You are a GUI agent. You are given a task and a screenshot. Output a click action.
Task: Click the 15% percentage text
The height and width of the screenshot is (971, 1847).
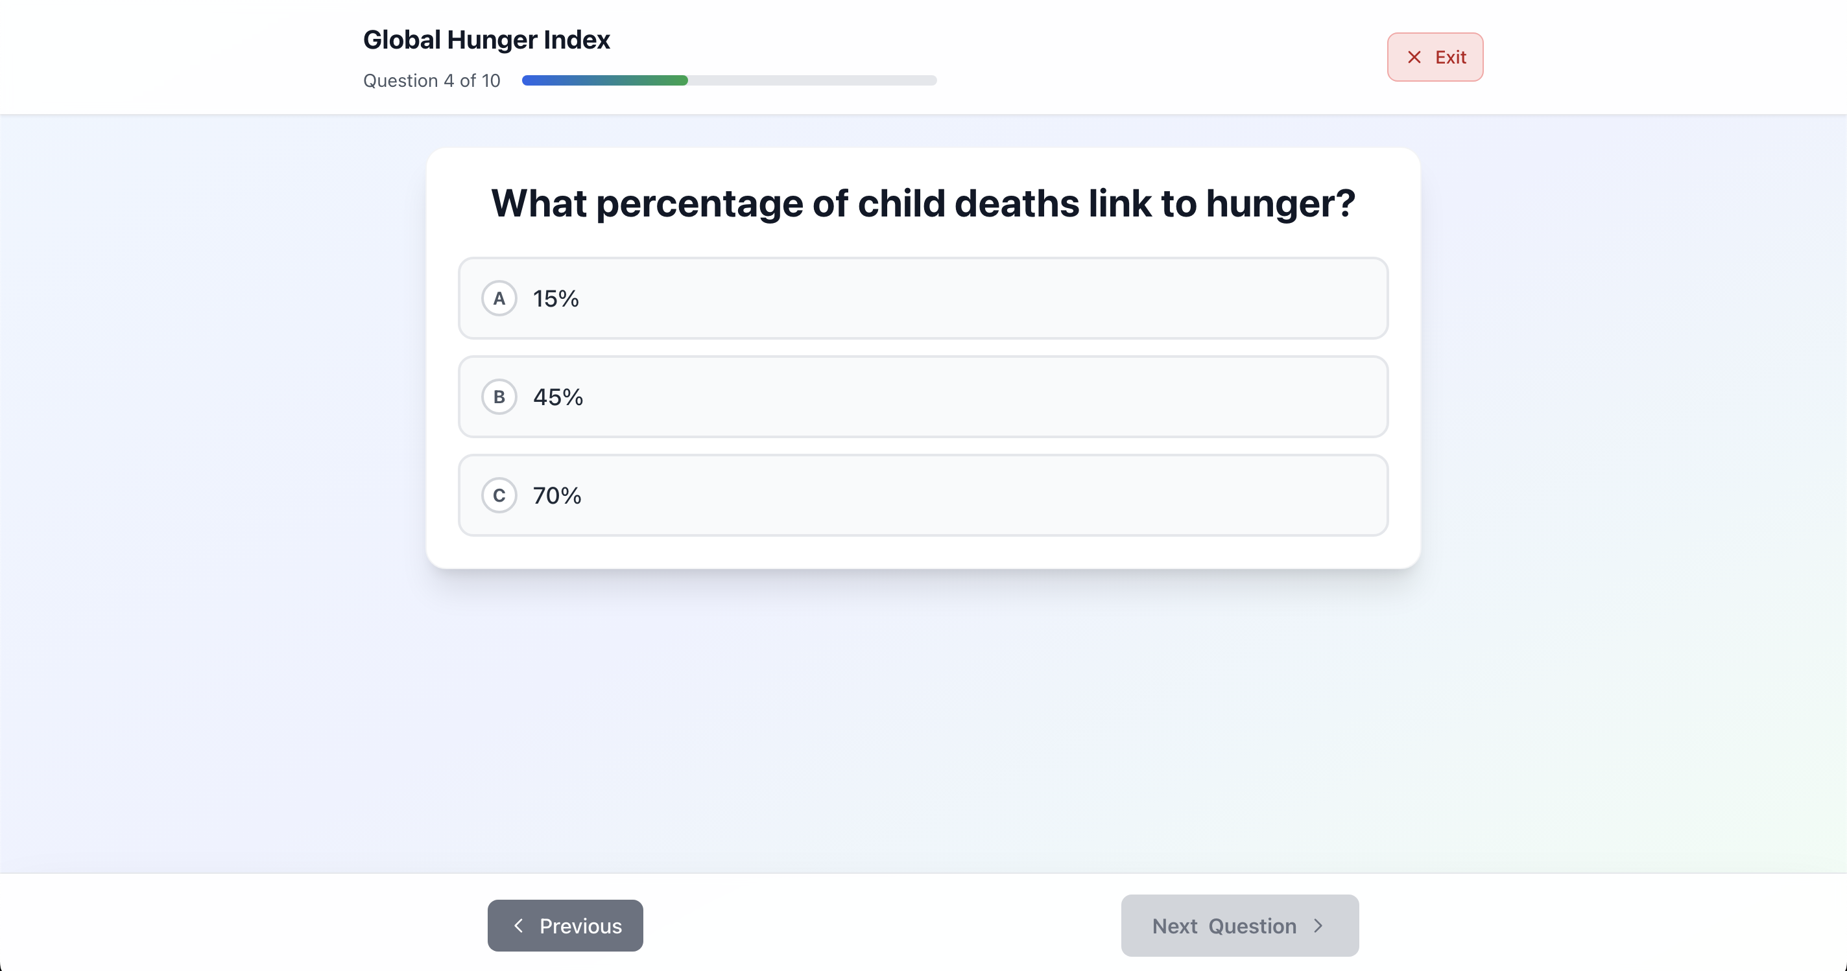[x=556, y=298]
